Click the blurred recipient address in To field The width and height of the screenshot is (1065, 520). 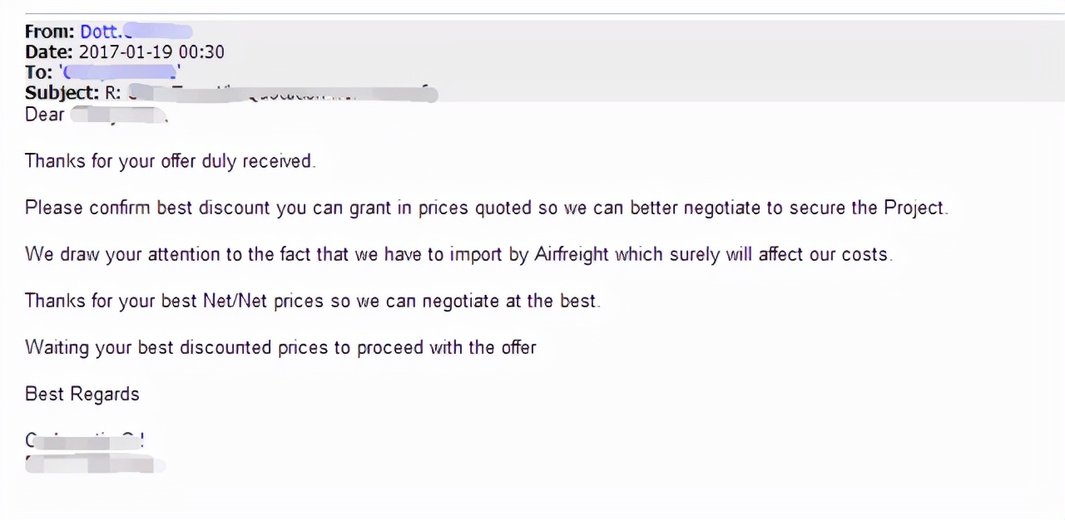point(121,72)
